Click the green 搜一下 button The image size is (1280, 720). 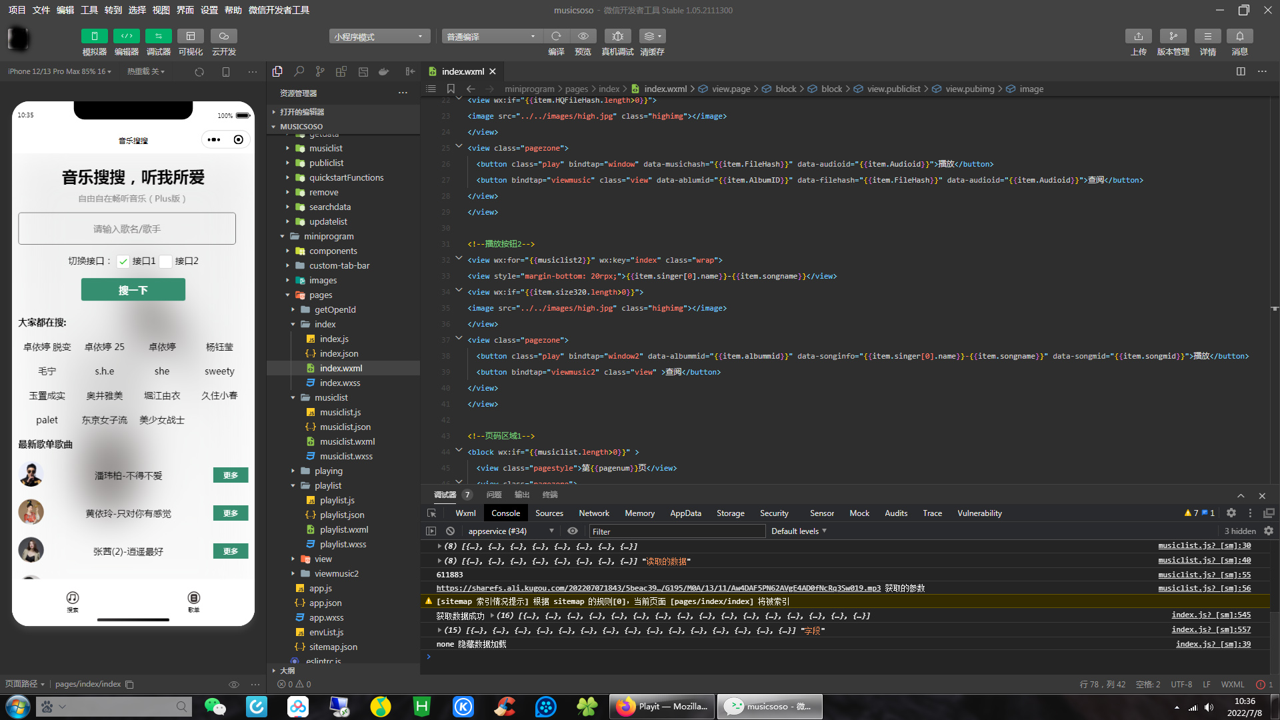(133, 290)
